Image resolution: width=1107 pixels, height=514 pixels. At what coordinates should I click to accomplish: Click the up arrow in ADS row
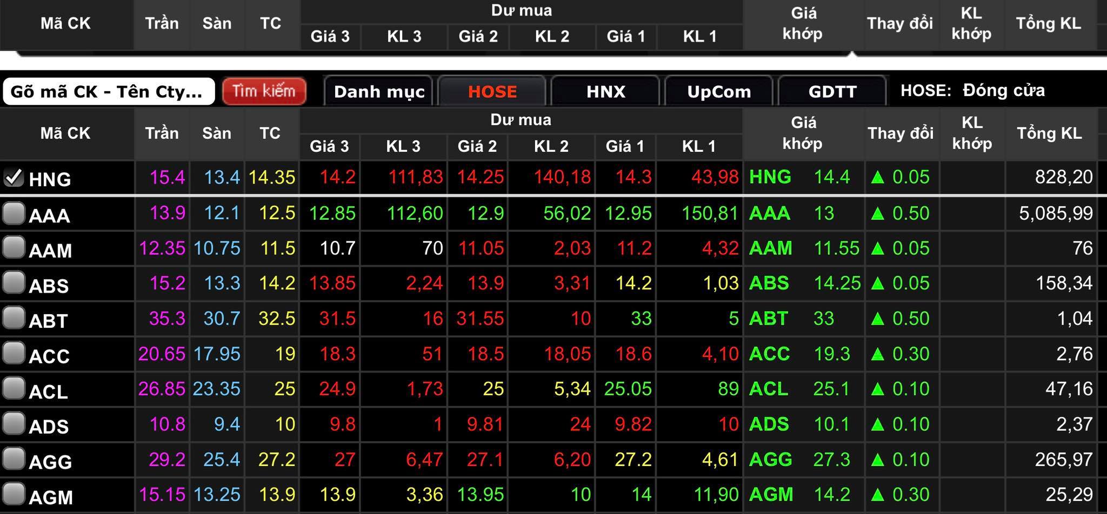point(878,424)
